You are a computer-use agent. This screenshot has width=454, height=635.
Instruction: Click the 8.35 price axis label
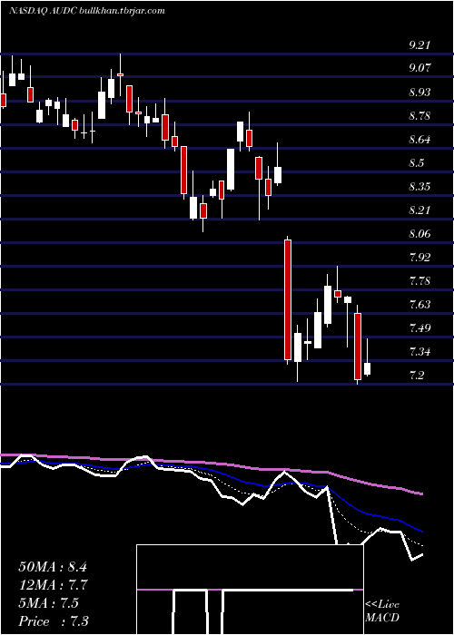[419, 187]
